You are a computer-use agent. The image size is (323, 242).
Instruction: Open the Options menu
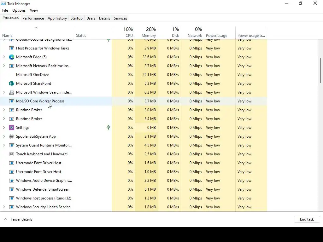[19, 10]
